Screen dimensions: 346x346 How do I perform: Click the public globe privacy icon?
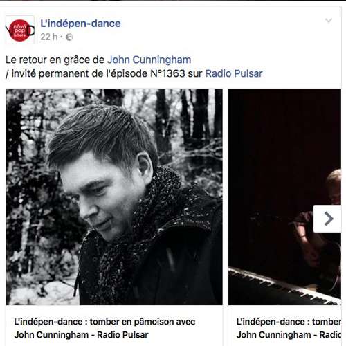[69, 37]
